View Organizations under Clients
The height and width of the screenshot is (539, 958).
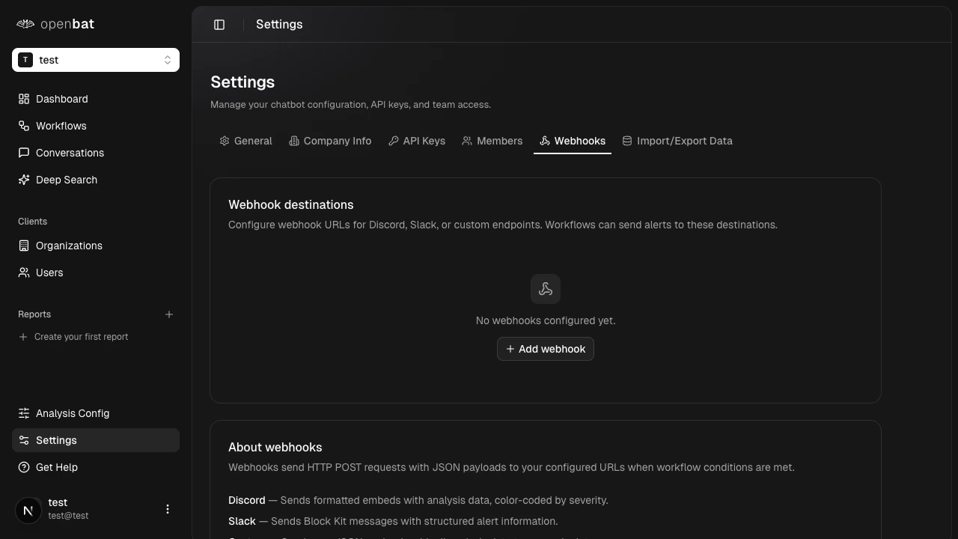(69, 246)
